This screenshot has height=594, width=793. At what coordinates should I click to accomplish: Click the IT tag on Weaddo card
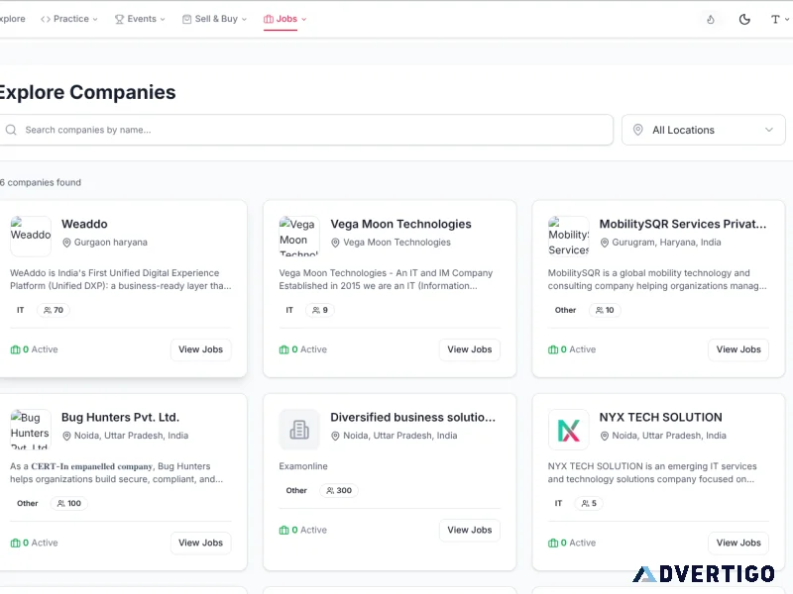20,310
